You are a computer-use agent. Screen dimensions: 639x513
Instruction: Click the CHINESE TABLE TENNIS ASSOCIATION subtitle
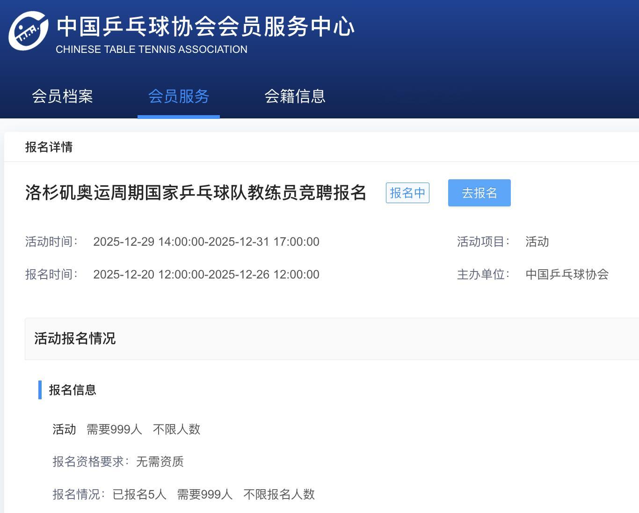click(151, 49)
